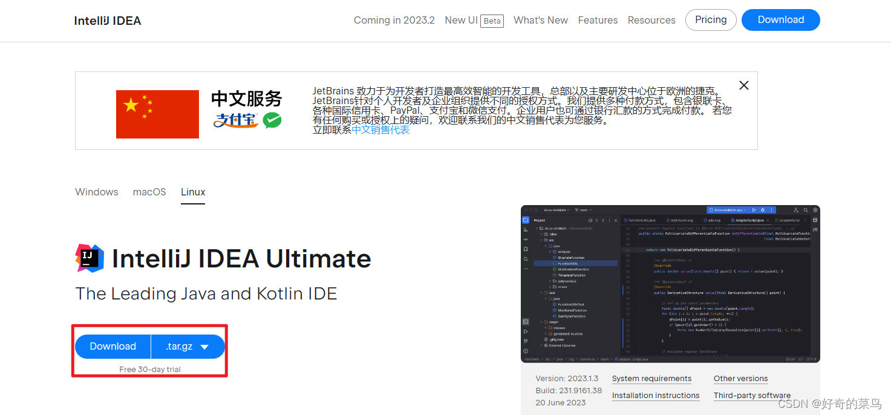Click the IntelliJ IDEA logo beside the Ultimate title

[90, 258]
